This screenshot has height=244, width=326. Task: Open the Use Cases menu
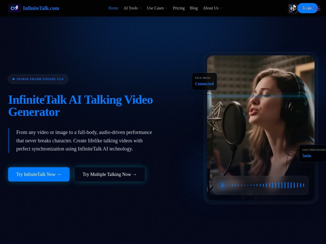click(x=155, y=8)
